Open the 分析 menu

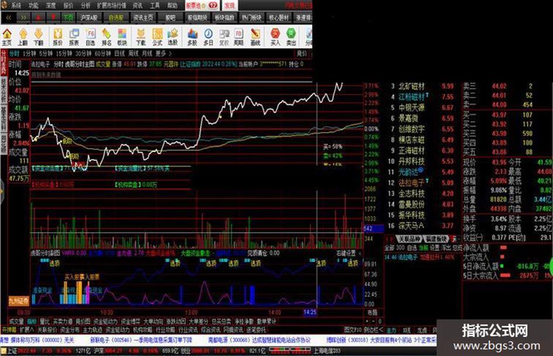tap(85, 5)
